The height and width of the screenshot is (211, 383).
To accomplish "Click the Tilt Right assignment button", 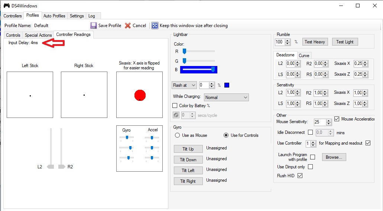I will [188, 181].
